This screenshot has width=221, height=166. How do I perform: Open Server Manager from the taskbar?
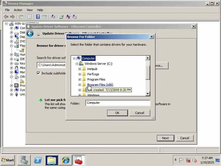coord(24,160)
